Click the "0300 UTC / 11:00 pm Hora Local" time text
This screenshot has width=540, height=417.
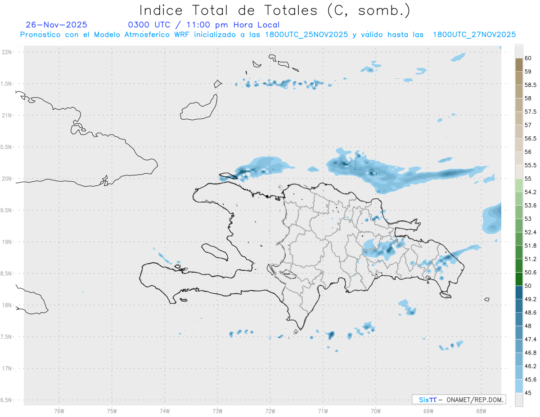203,25
